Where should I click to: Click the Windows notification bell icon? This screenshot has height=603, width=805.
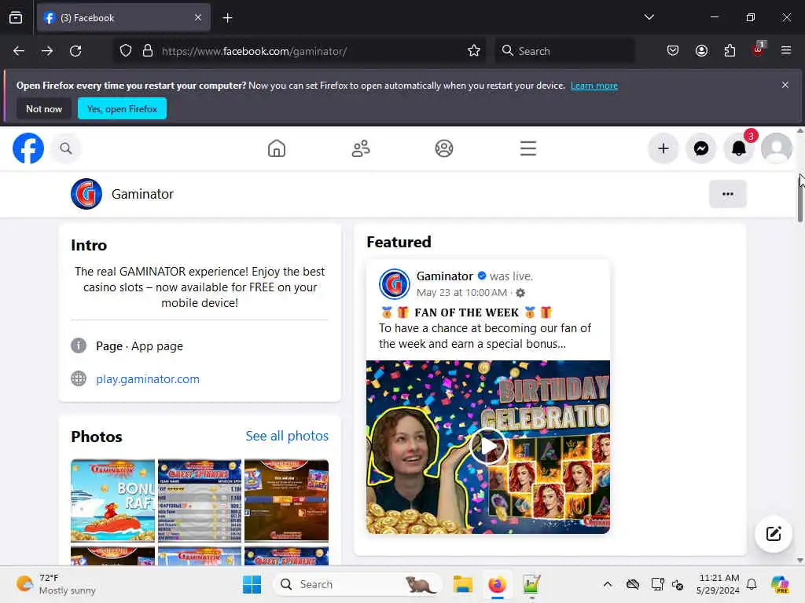(752, 584)
